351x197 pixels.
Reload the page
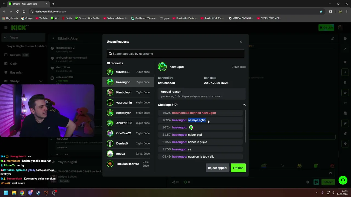pos(17,11)
